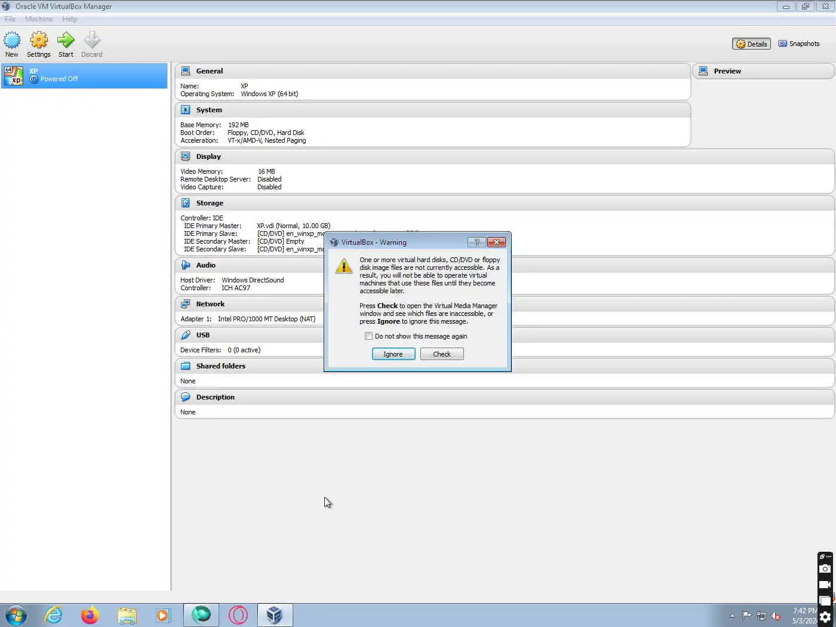Switch to the Snapshots view button
The width and height of the screenshot is (836, 627).
pyautogui.click(x=799, y=44)
